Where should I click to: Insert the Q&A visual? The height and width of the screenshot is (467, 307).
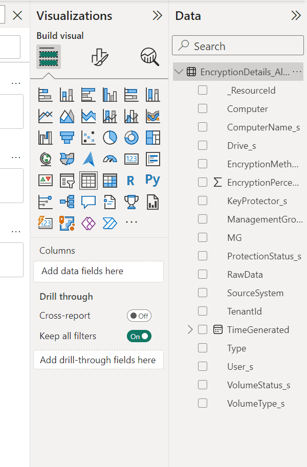click(x=89, y=202)
